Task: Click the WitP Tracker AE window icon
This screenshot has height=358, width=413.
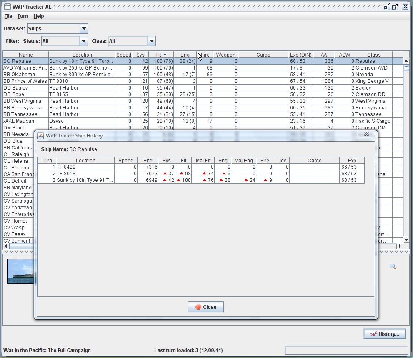Action: (7, 7)
